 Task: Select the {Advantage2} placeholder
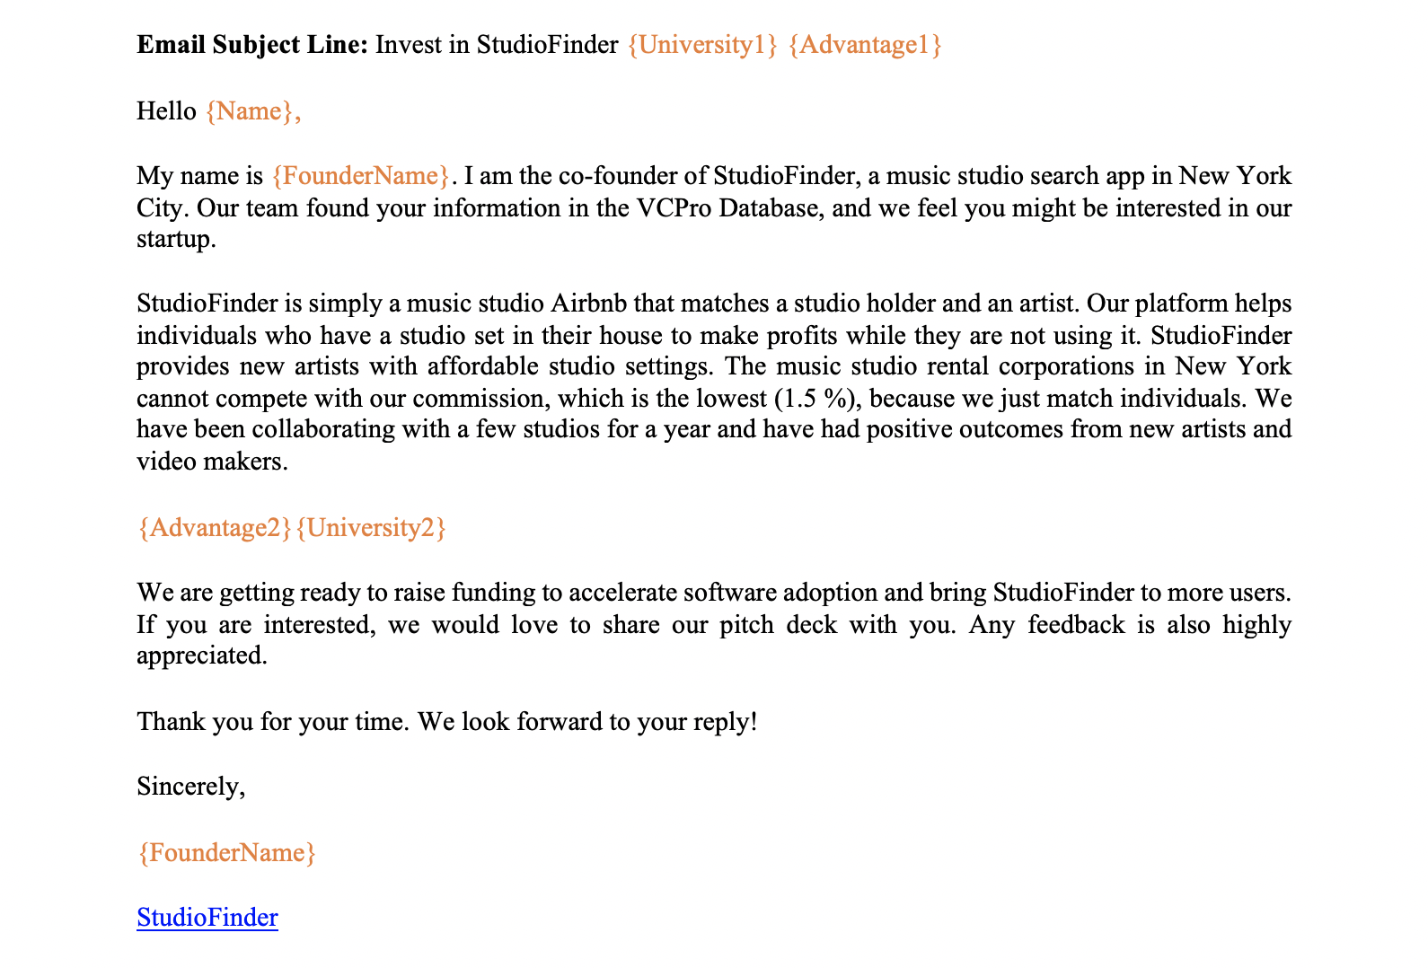click(x=215, y=528)
